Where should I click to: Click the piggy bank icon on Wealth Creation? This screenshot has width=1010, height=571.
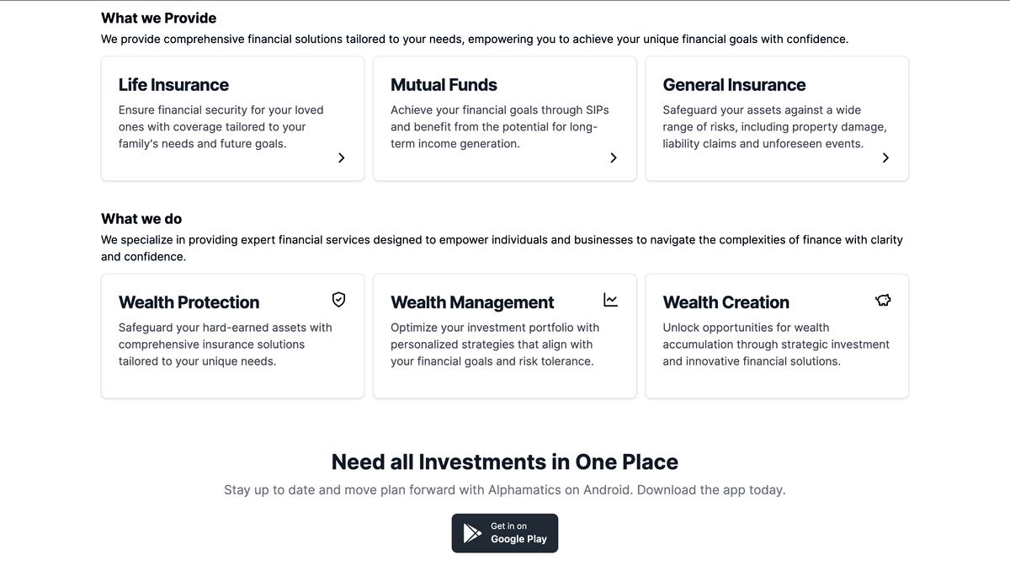[883, 299]
